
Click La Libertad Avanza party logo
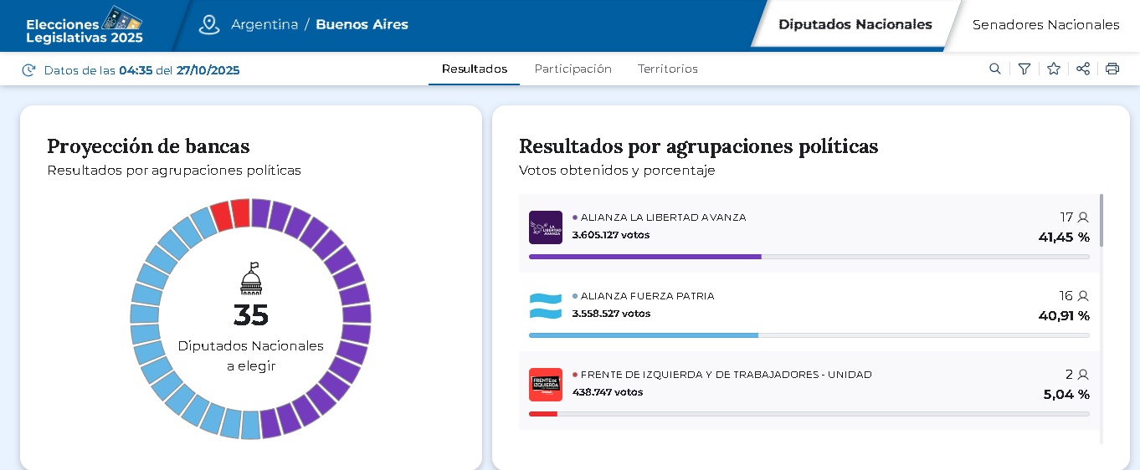(x=546, y=227)
